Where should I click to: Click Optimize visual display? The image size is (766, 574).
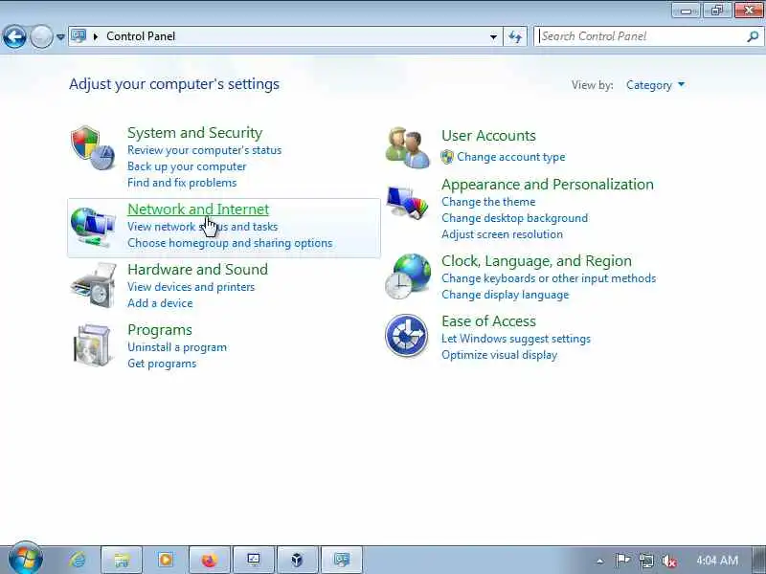[x=499, y=354]
